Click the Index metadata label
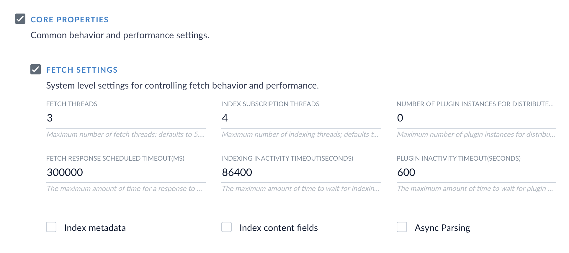This screenshot has width=569, height=253. coord(95,228)
